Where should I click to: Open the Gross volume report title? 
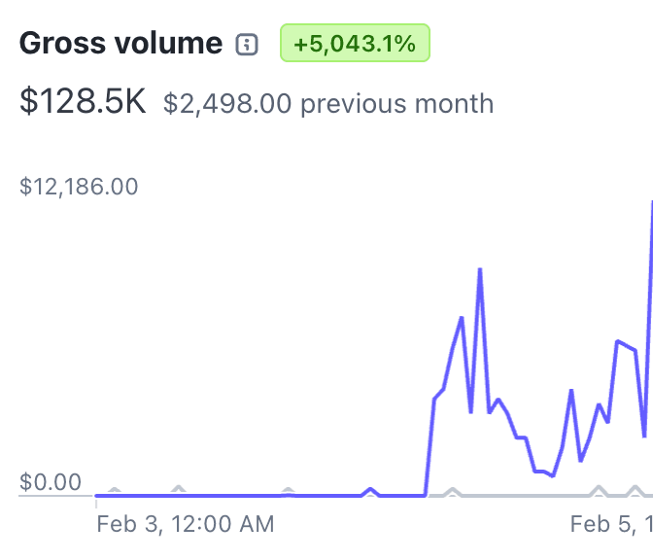click(120, 44)
